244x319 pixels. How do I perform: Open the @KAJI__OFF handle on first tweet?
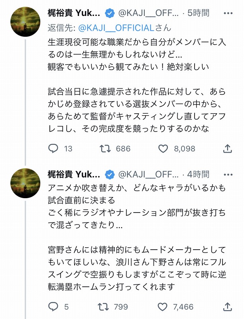point(148,14)
